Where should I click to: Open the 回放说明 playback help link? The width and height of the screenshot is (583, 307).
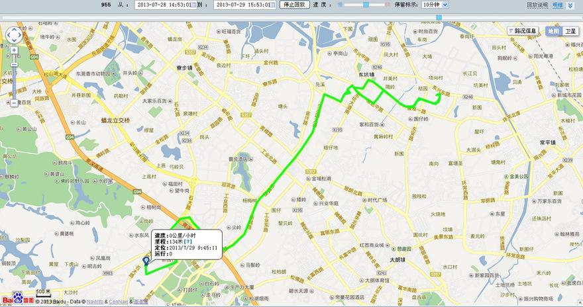[x=537, y=5]
